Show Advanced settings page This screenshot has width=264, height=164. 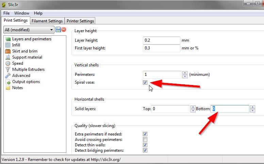21,76
